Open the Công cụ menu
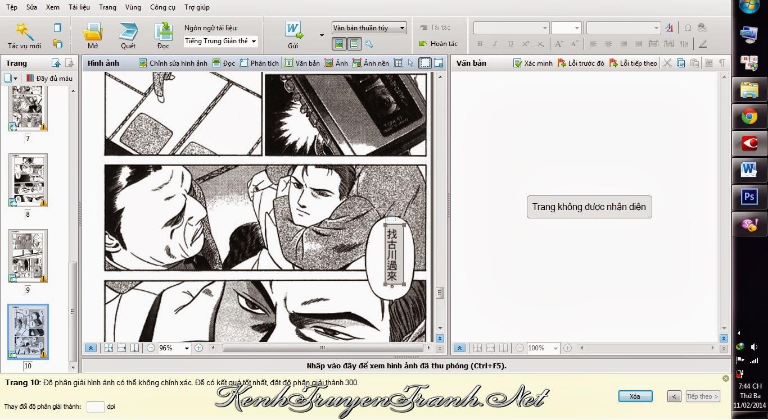Viewport: 768px width, 420px height. tap(162, 7)
